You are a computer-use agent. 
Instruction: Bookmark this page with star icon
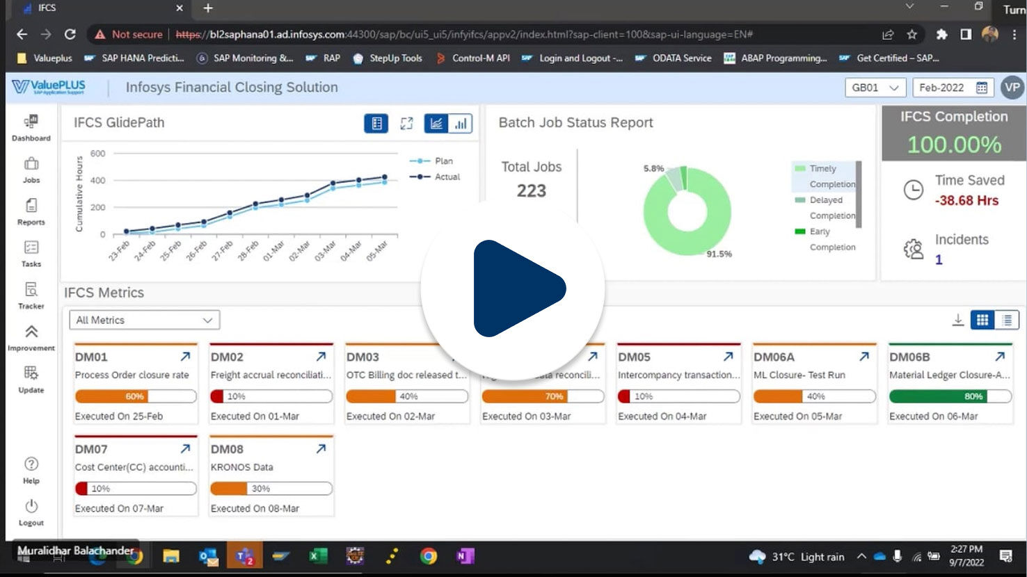(x=911, y=34)
